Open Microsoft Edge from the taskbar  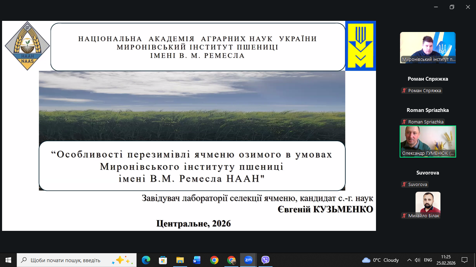tap(146, 260)
